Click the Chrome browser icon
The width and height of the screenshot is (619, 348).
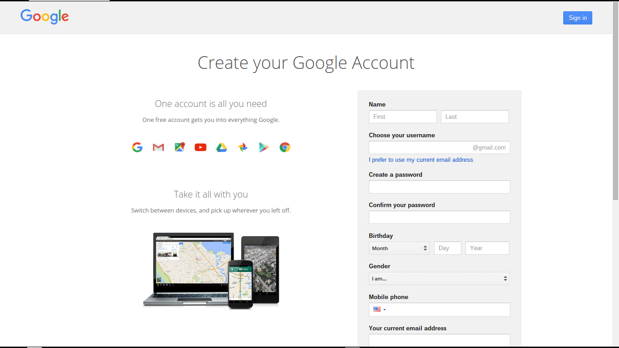(x=285, y=147)
